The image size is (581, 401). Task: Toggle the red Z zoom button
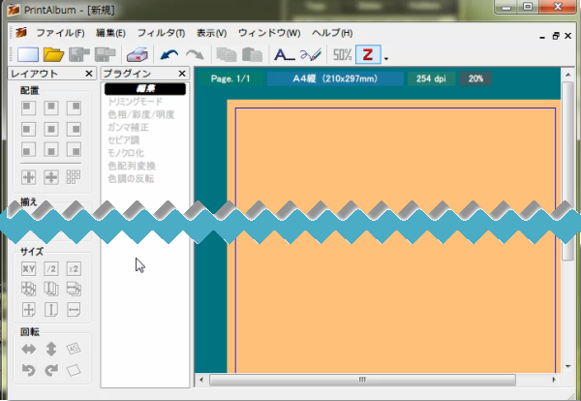point(368,55)
